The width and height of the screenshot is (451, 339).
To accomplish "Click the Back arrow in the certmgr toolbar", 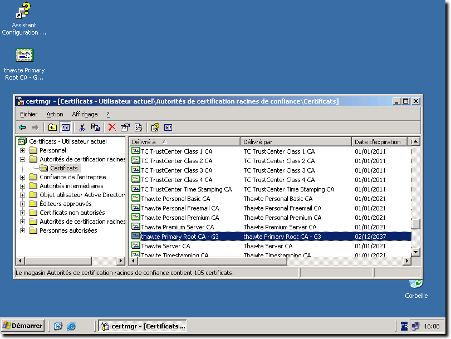I will [x=22, y=127].
